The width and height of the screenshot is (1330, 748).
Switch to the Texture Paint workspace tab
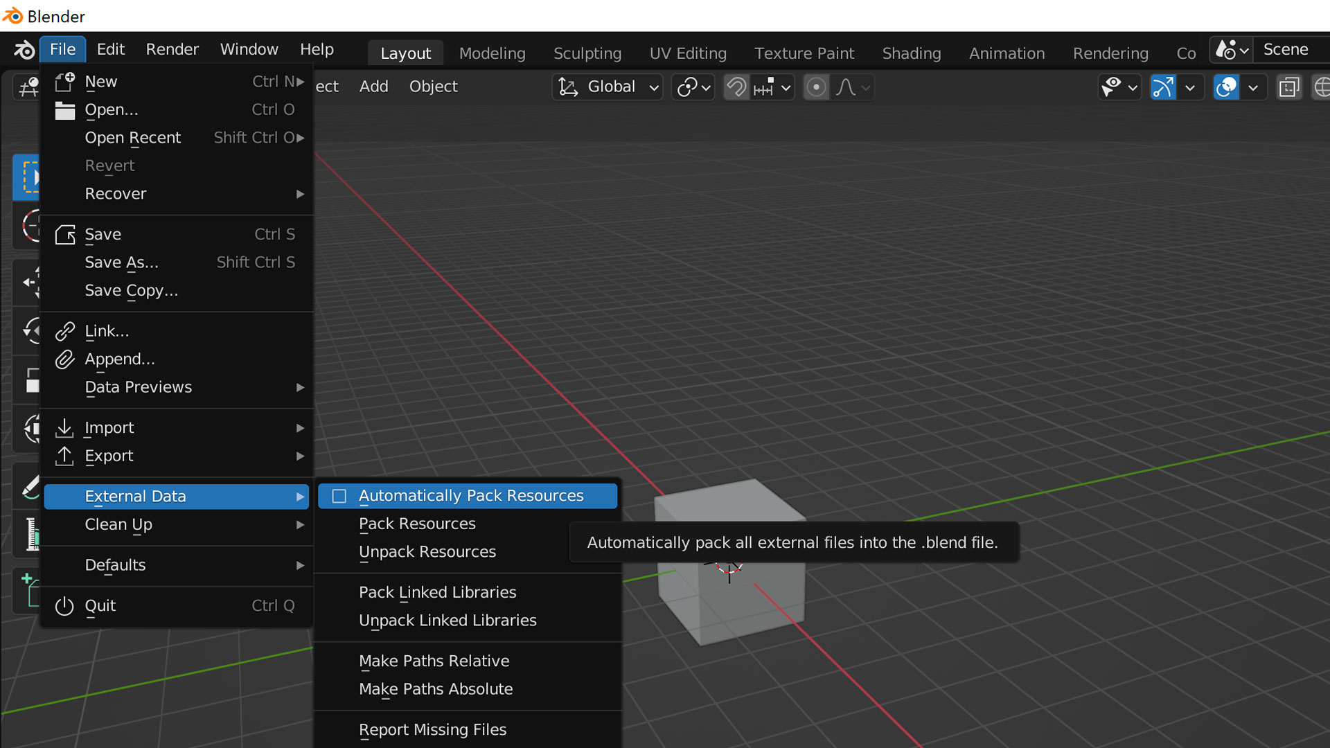(x=804, y=53)
